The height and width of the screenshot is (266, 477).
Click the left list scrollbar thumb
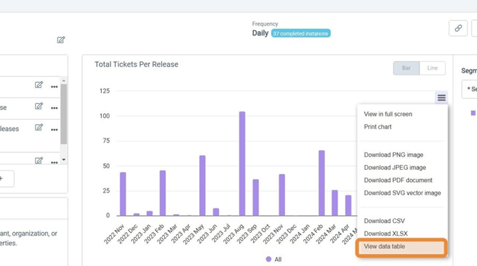pos(64,114)
